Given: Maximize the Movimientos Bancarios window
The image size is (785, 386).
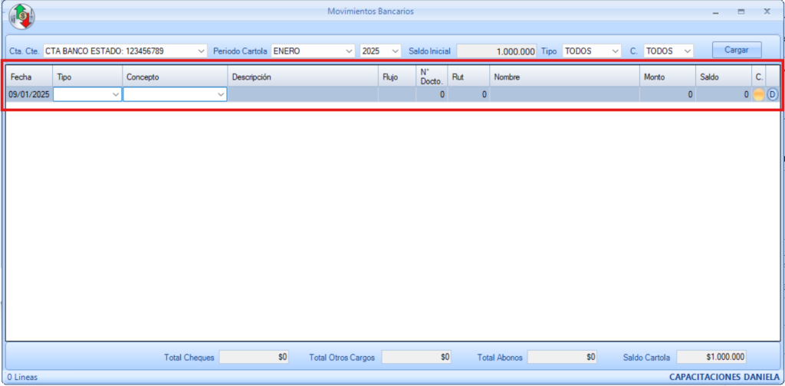Looking at the screenshot, I should (741, 12).
